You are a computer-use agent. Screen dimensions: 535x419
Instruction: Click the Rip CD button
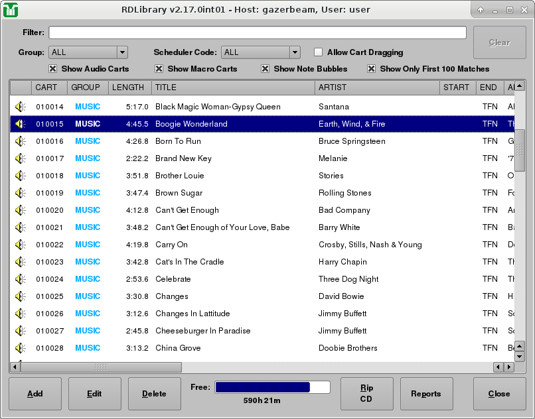tap(366, 394)
